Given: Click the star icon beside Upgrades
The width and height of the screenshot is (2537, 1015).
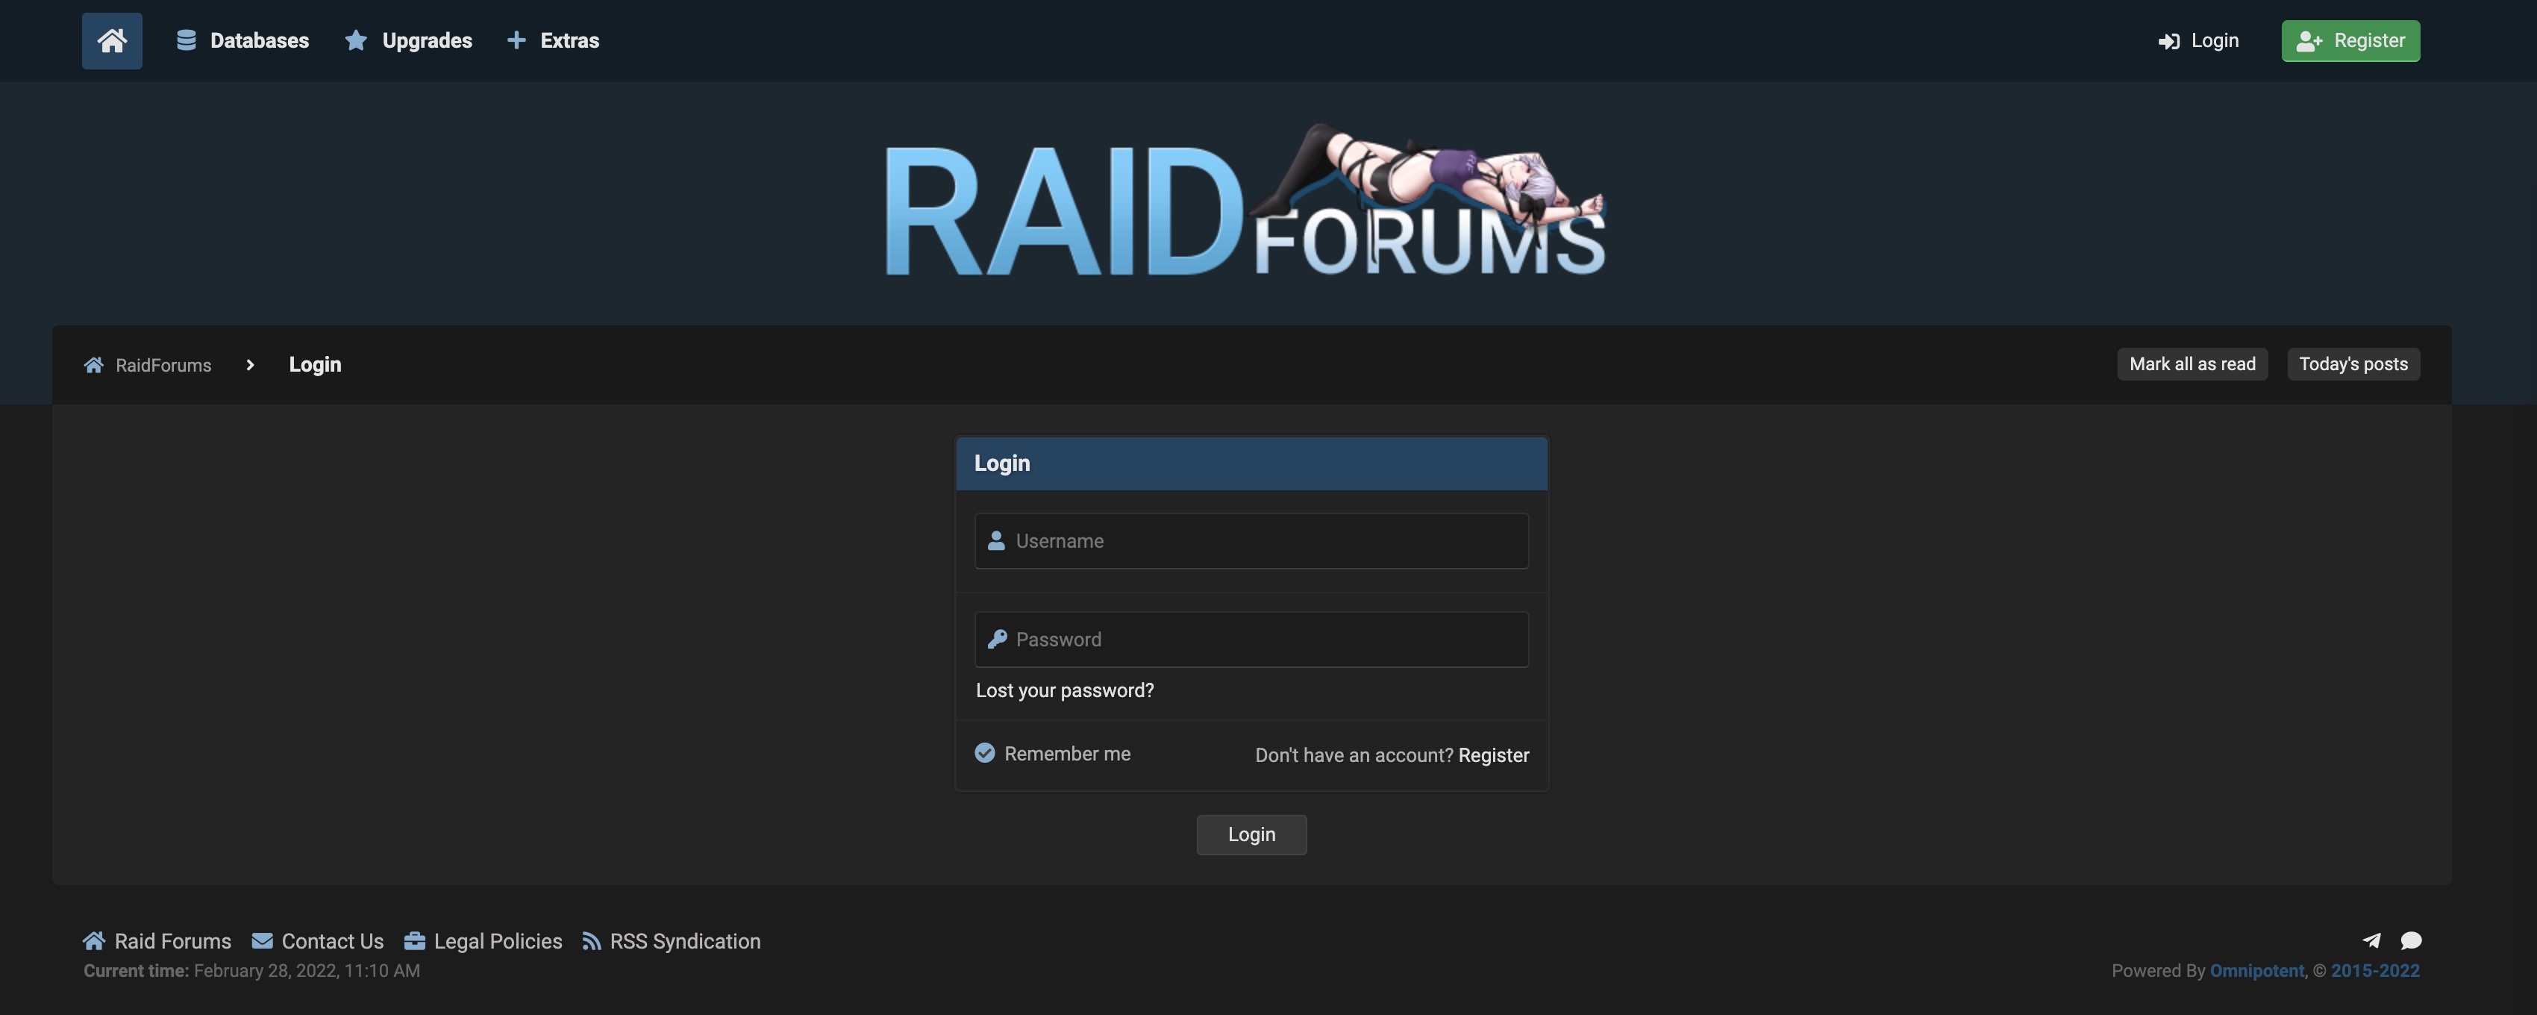Looking at the screenshot, I should (354, 40).
